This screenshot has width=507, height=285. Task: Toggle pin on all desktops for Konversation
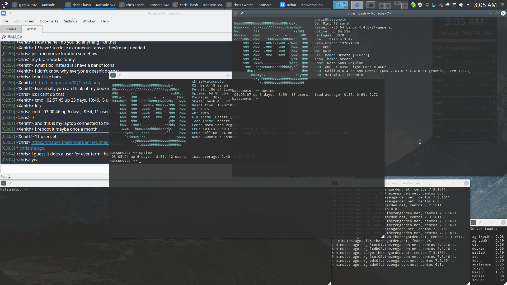coord(10,13)
